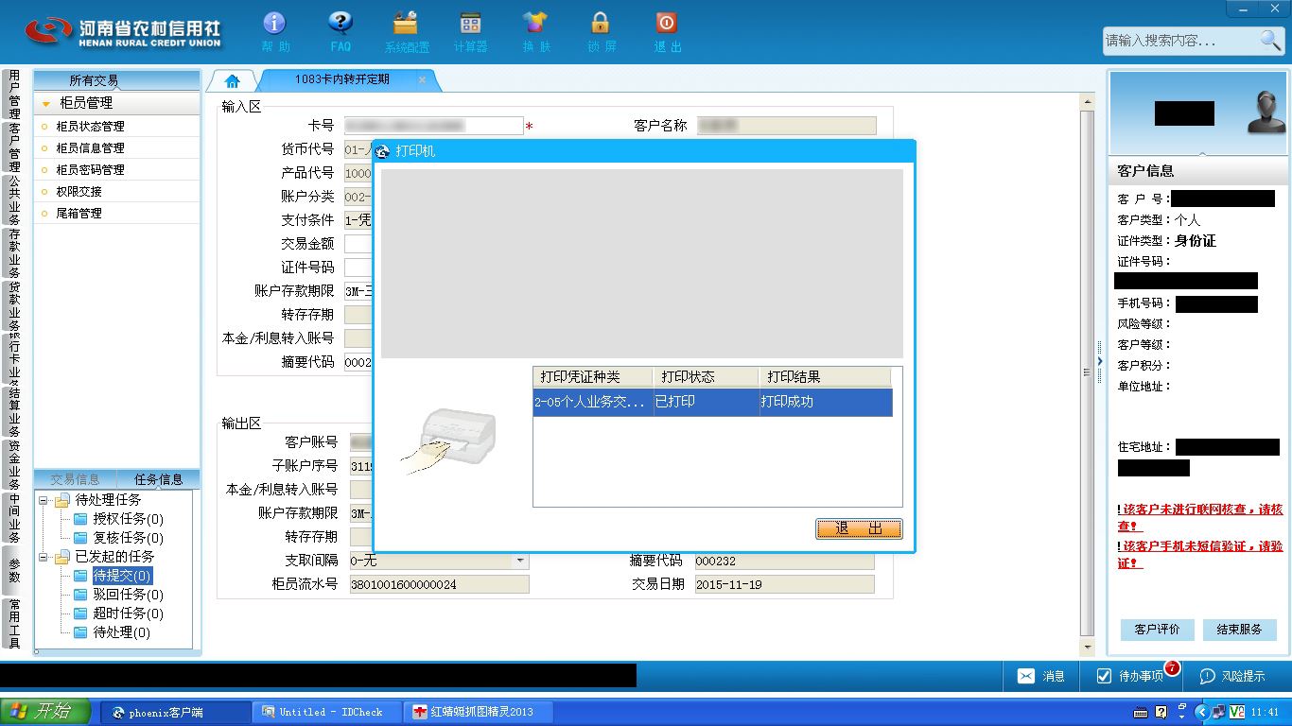Open the 常用工具 vertical tab
This screenshot has width=1292, height=726.
pyautogui.click(x=14, y=623)
